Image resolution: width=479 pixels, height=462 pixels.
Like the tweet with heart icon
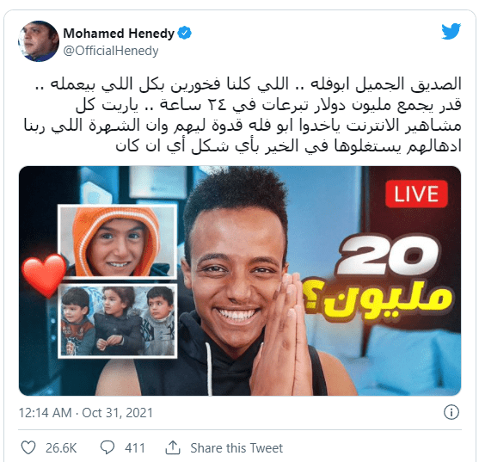click(28, 447)
